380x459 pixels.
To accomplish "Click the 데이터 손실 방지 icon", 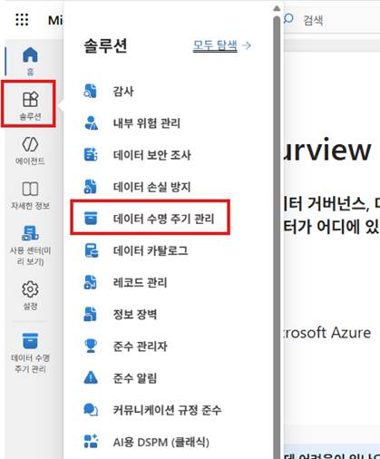I will click(x=91, y=187).
